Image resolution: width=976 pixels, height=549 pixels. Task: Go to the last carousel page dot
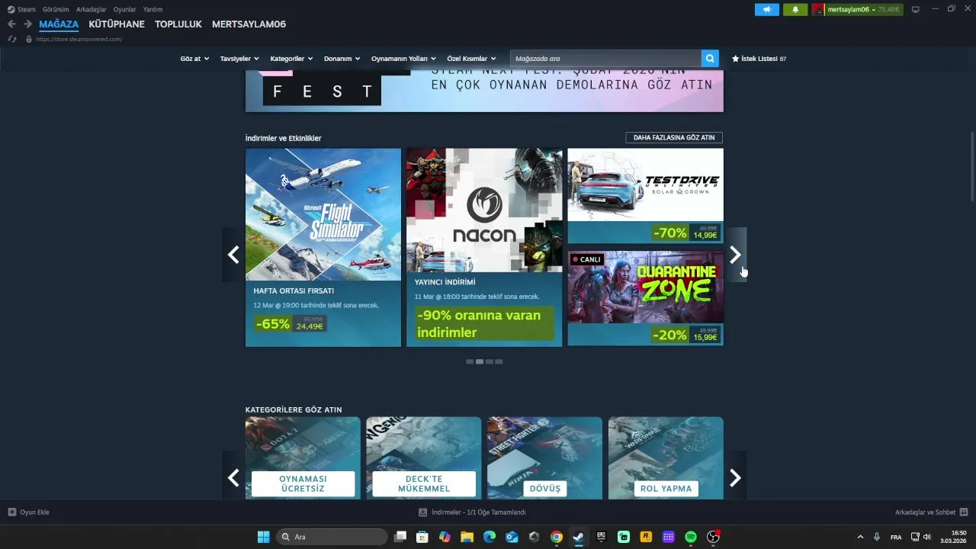[x=499, y=361]
